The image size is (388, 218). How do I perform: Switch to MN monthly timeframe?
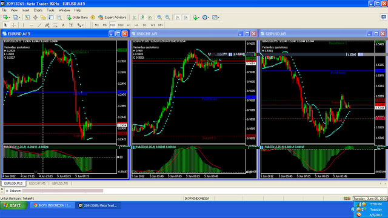tap(160, 25)
